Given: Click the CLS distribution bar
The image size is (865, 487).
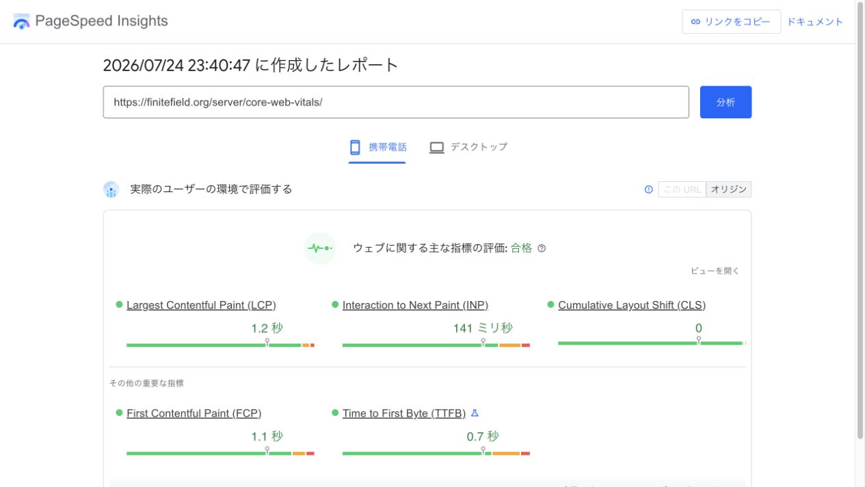Looking at the screenshot, I should click(x=652, y=343).
